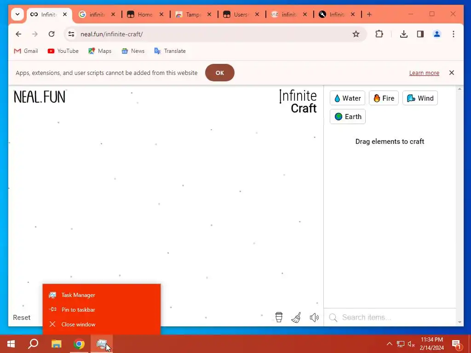This screenshot has height=353, width=471.
Task: Close the active Infinite Craft tab
Action: click(x=64, y=14)
